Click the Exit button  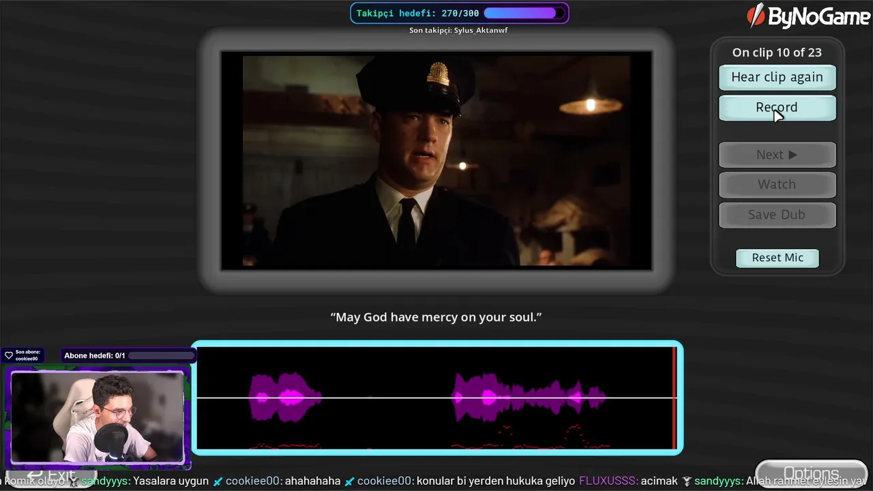(x=51, y=475)
